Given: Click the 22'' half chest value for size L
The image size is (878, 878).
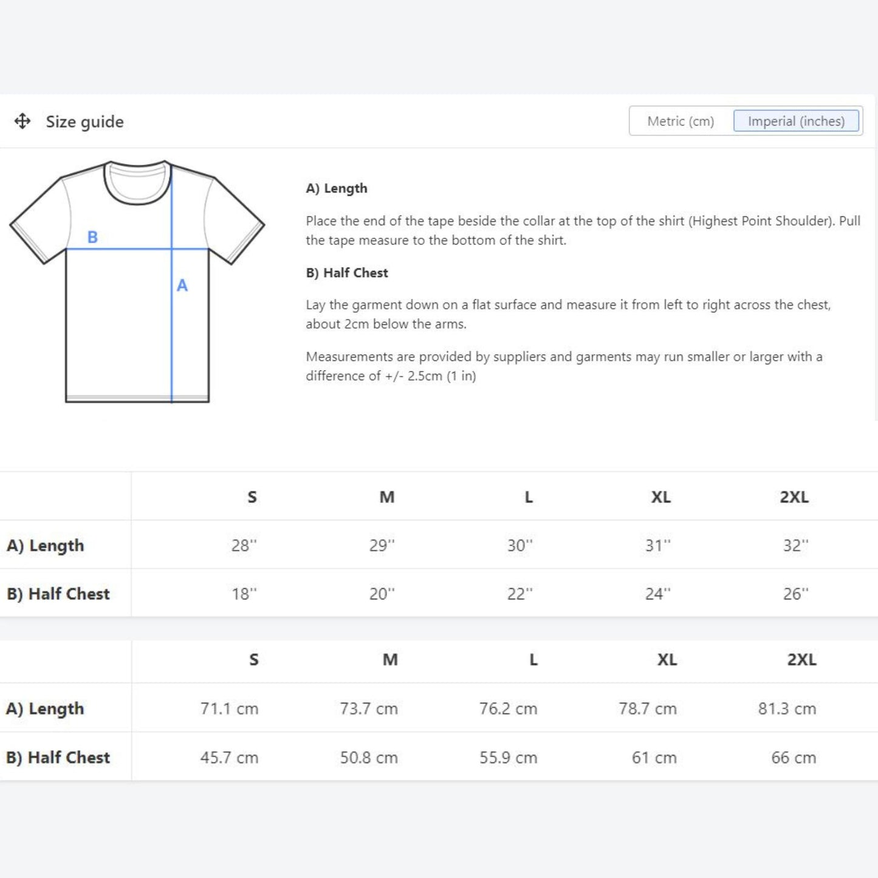Looking at the screenshot, I should pos(520,594).
